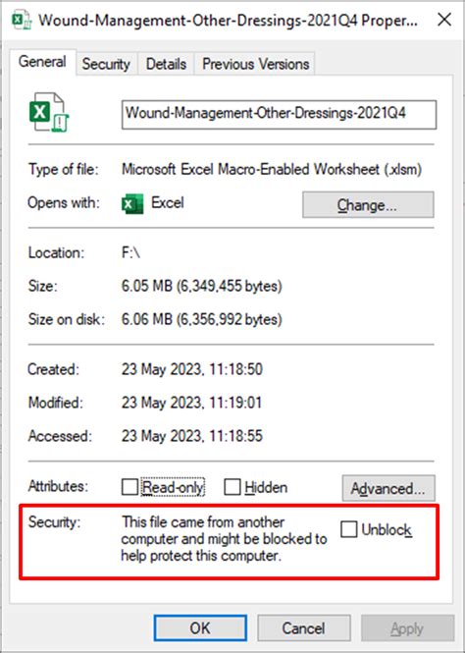Click the greyed-out Apply button
465x653 pixels.
(x=407, y=628)
